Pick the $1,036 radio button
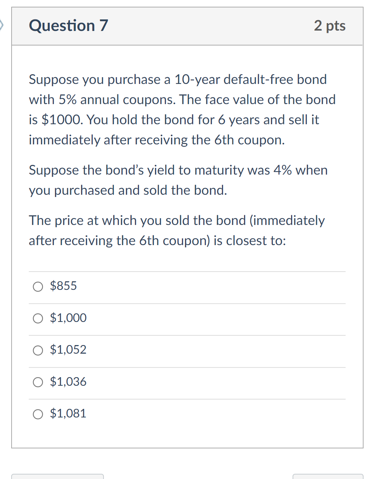This screenshot has height=479, width=380. pyautogui.click(x=38, y=382)
